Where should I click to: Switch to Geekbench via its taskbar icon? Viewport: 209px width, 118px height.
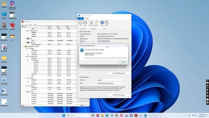point(146,115)
